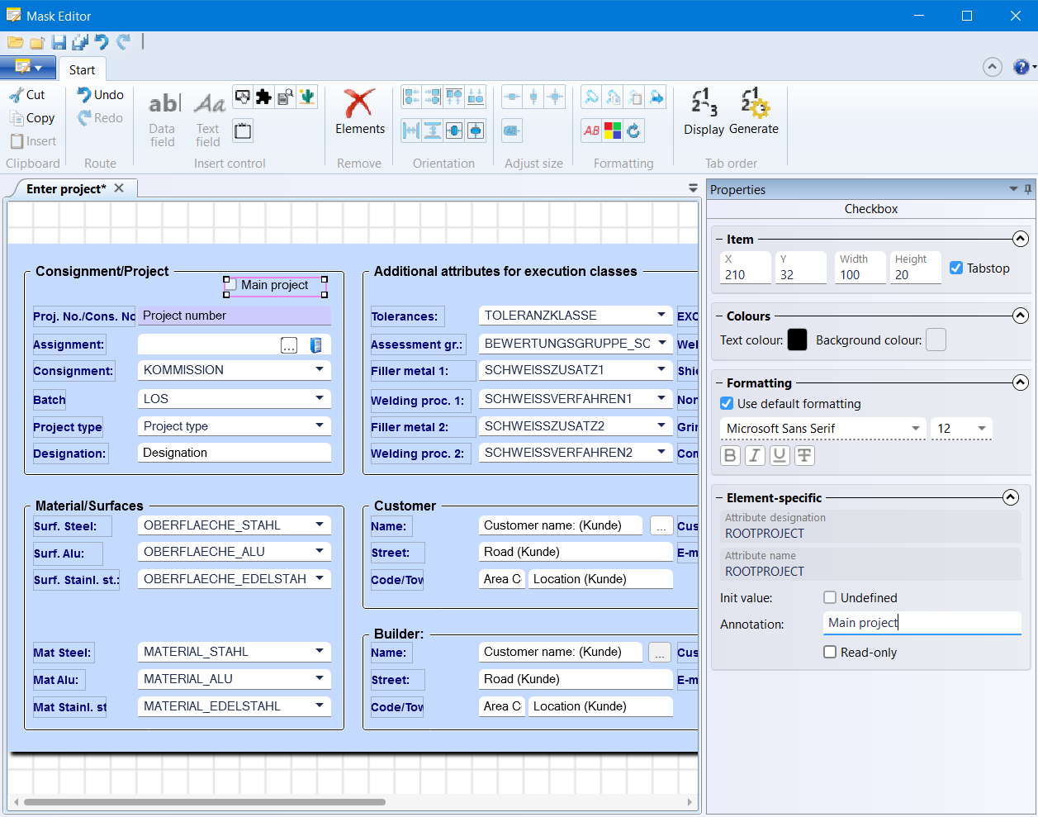Open the black Text colour swatch

pos(797,340)
